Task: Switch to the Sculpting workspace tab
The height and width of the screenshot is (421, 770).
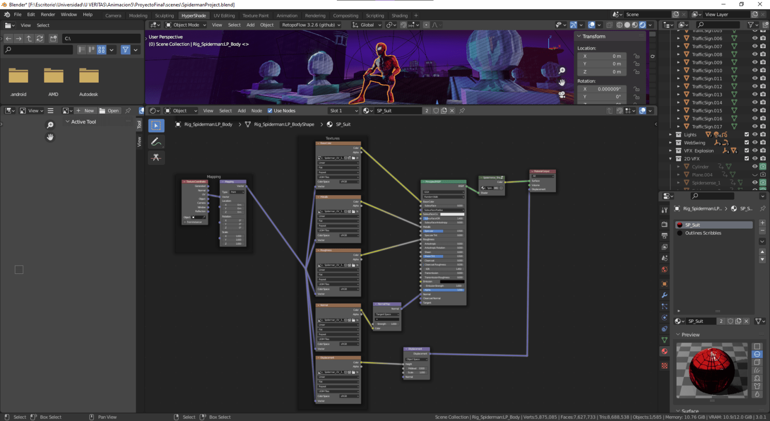Action: tap(164, 15)
